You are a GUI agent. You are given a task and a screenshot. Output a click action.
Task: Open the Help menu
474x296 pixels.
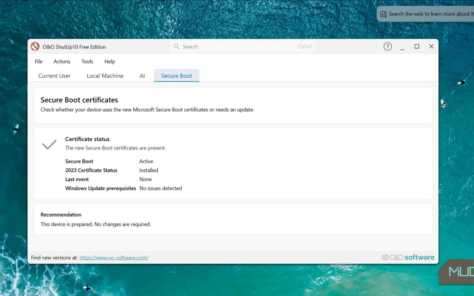coord(110,61)
